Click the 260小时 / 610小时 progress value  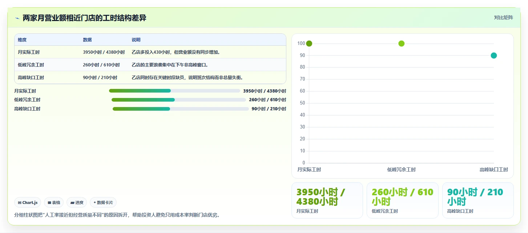point(267,100)
